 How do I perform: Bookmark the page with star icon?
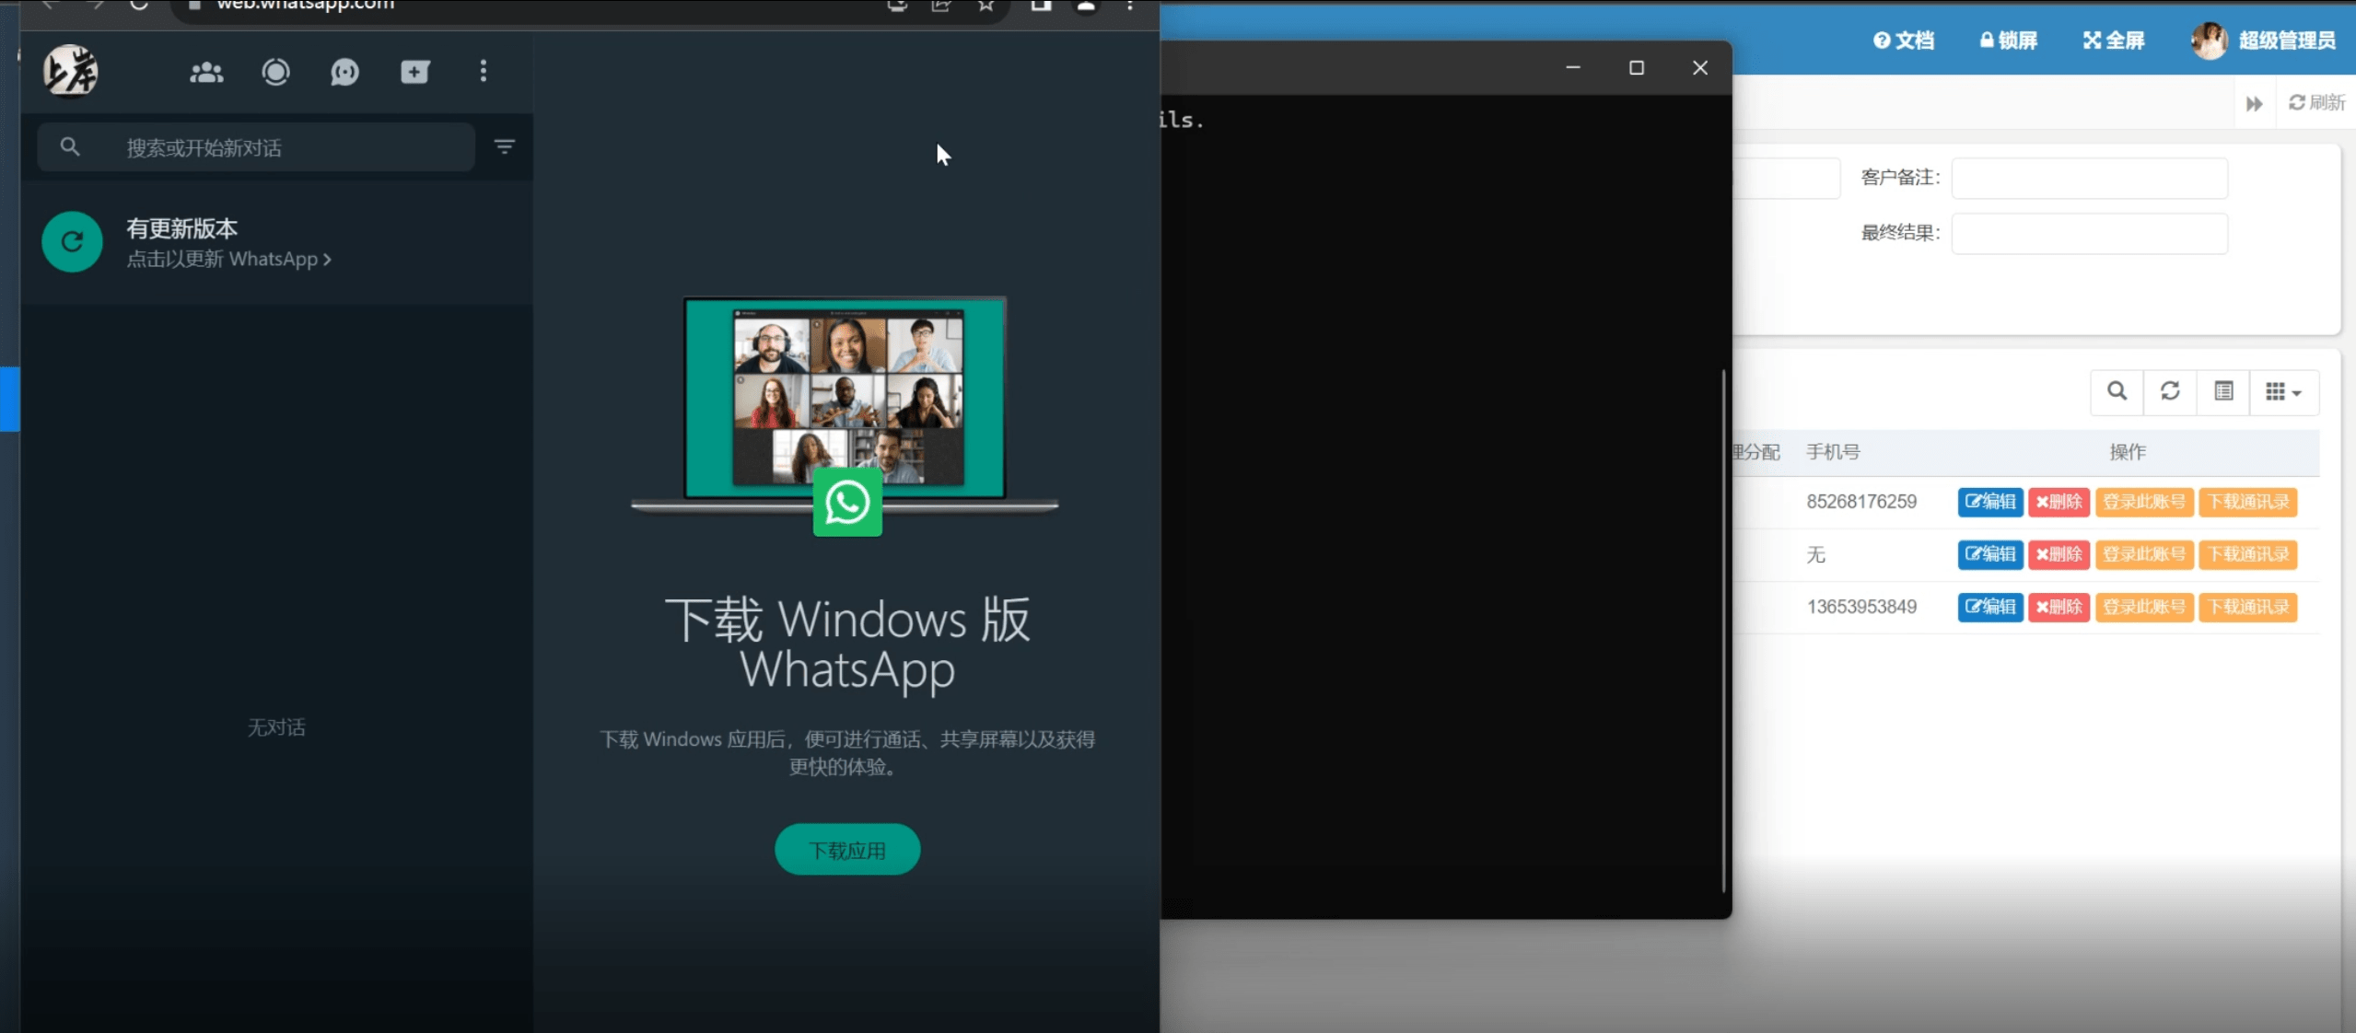(986, 5)
